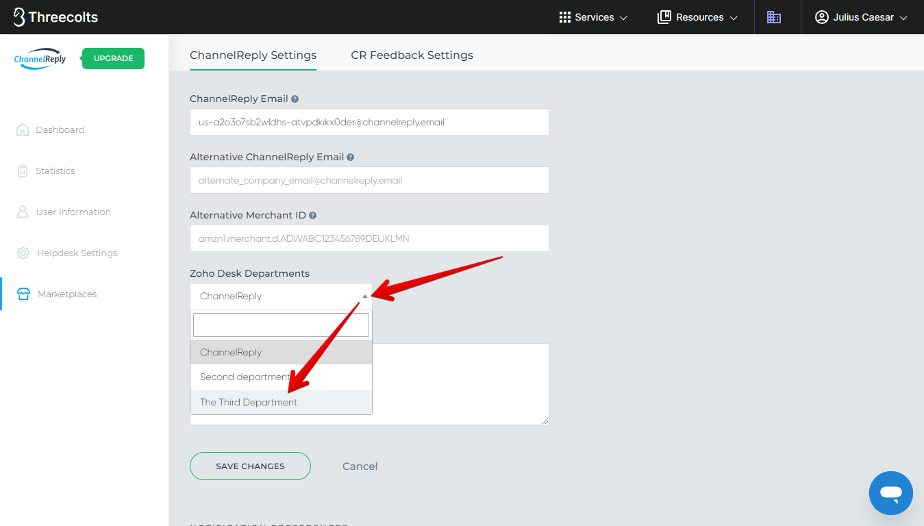924x526 pixels.
Task: Click help icon next to ChannelReply Email
Action: [295, 99]
